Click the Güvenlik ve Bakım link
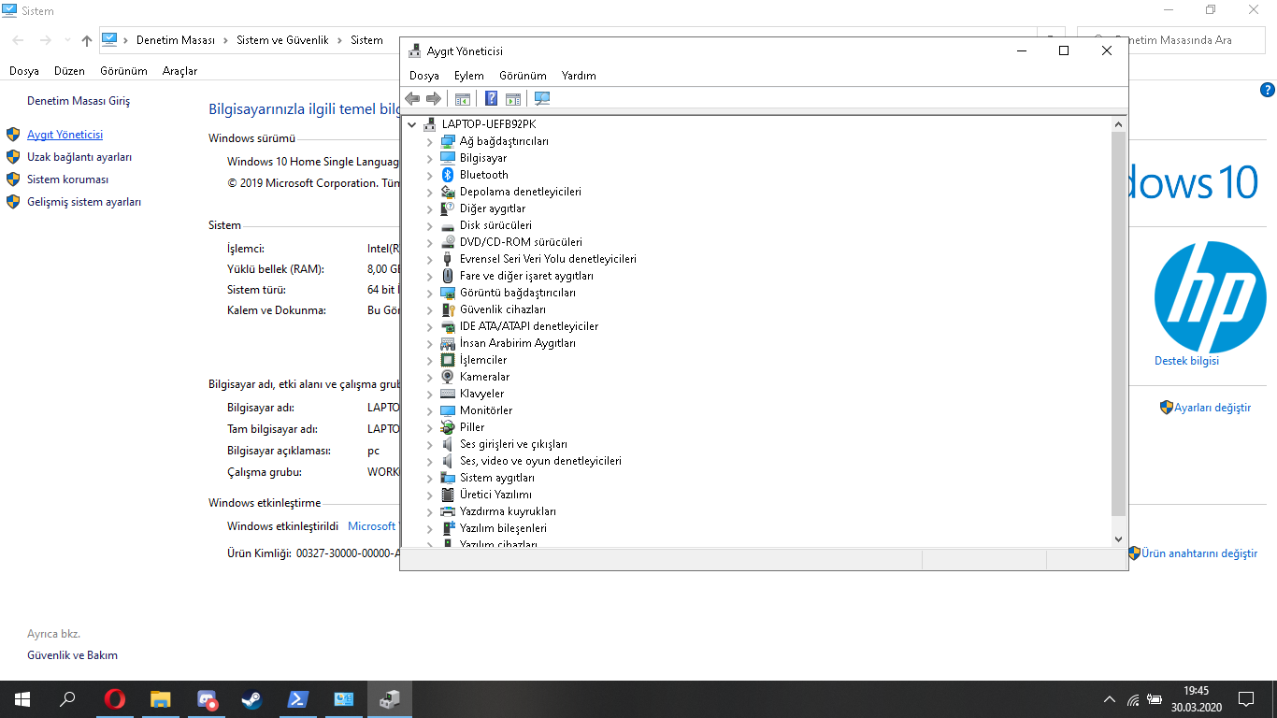 coord(72,655)
